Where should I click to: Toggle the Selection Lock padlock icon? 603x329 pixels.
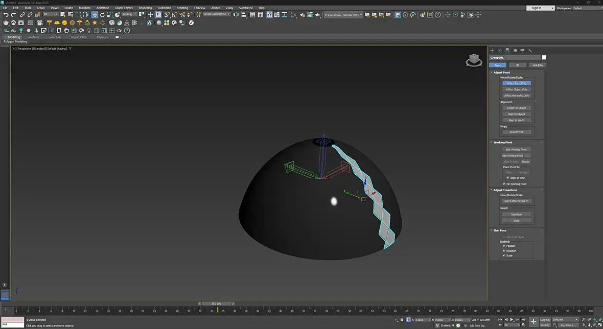tap(402, 320)
